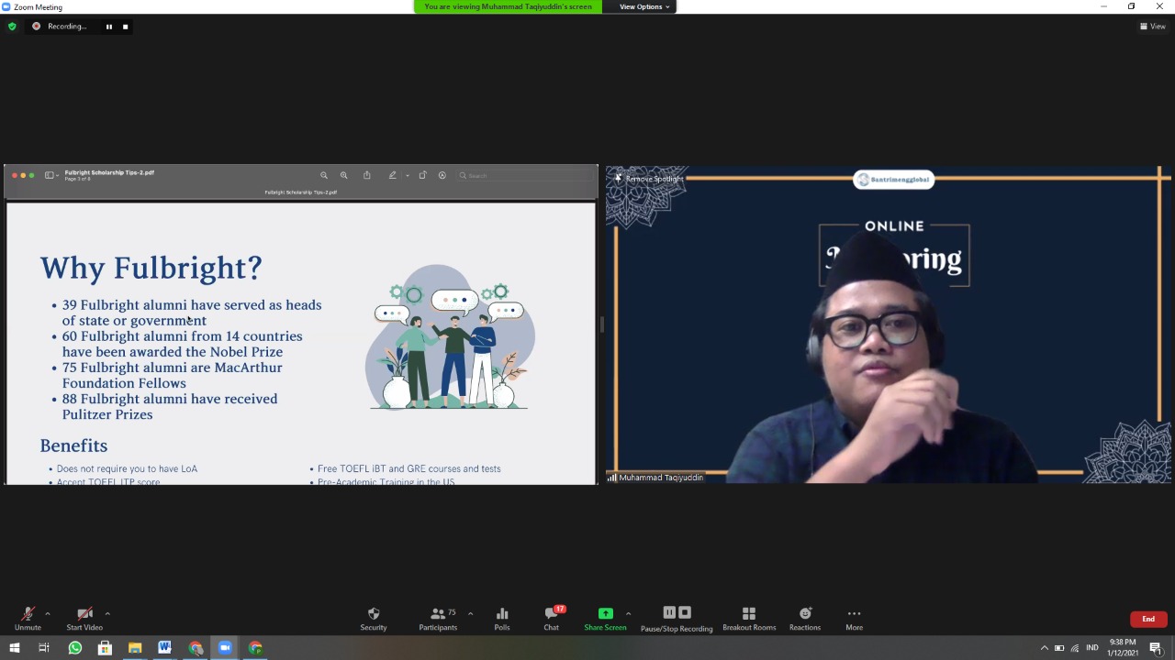Image resolution: width=1175 pixels, height=660 pixels.
Task: Open the Polls icon
Action: pyautogui.click(x=502, y=614)
